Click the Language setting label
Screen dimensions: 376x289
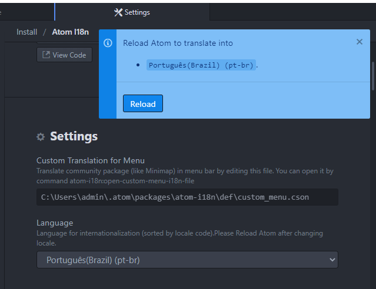[x=55, y=223]
